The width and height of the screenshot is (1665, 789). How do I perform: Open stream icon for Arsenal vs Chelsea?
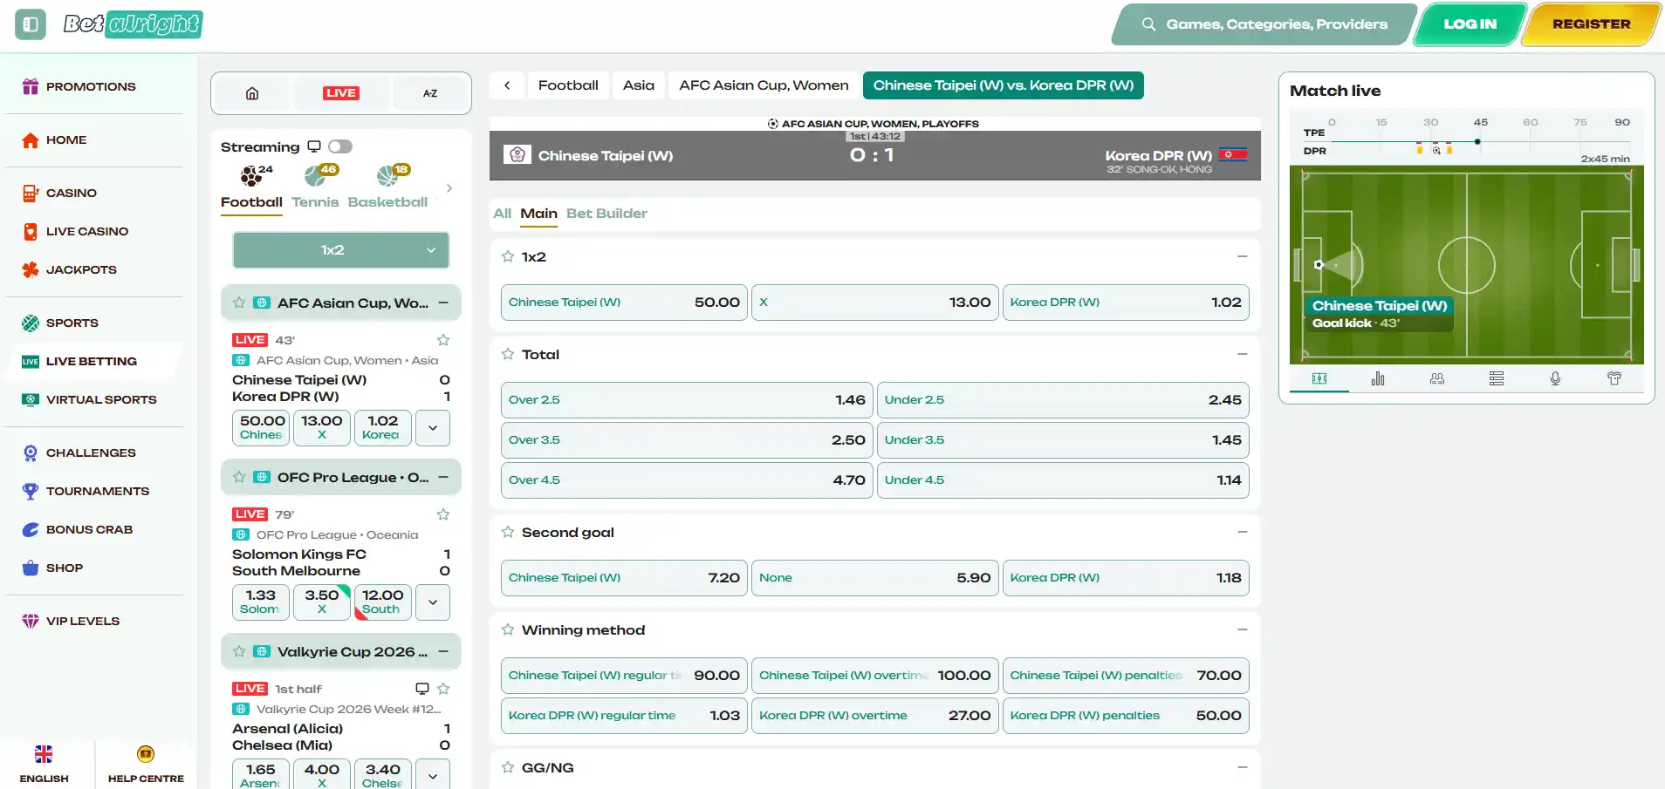[x=422, y=689]
